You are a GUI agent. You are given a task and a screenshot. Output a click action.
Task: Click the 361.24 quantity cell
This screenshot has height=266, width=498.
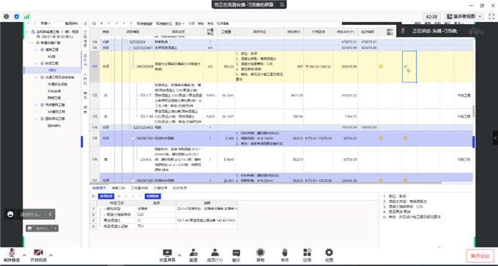[226, 66]
